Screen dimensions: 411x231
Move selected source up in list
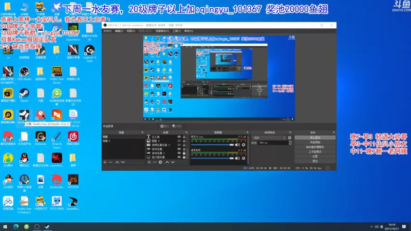(x=167, y=162)
